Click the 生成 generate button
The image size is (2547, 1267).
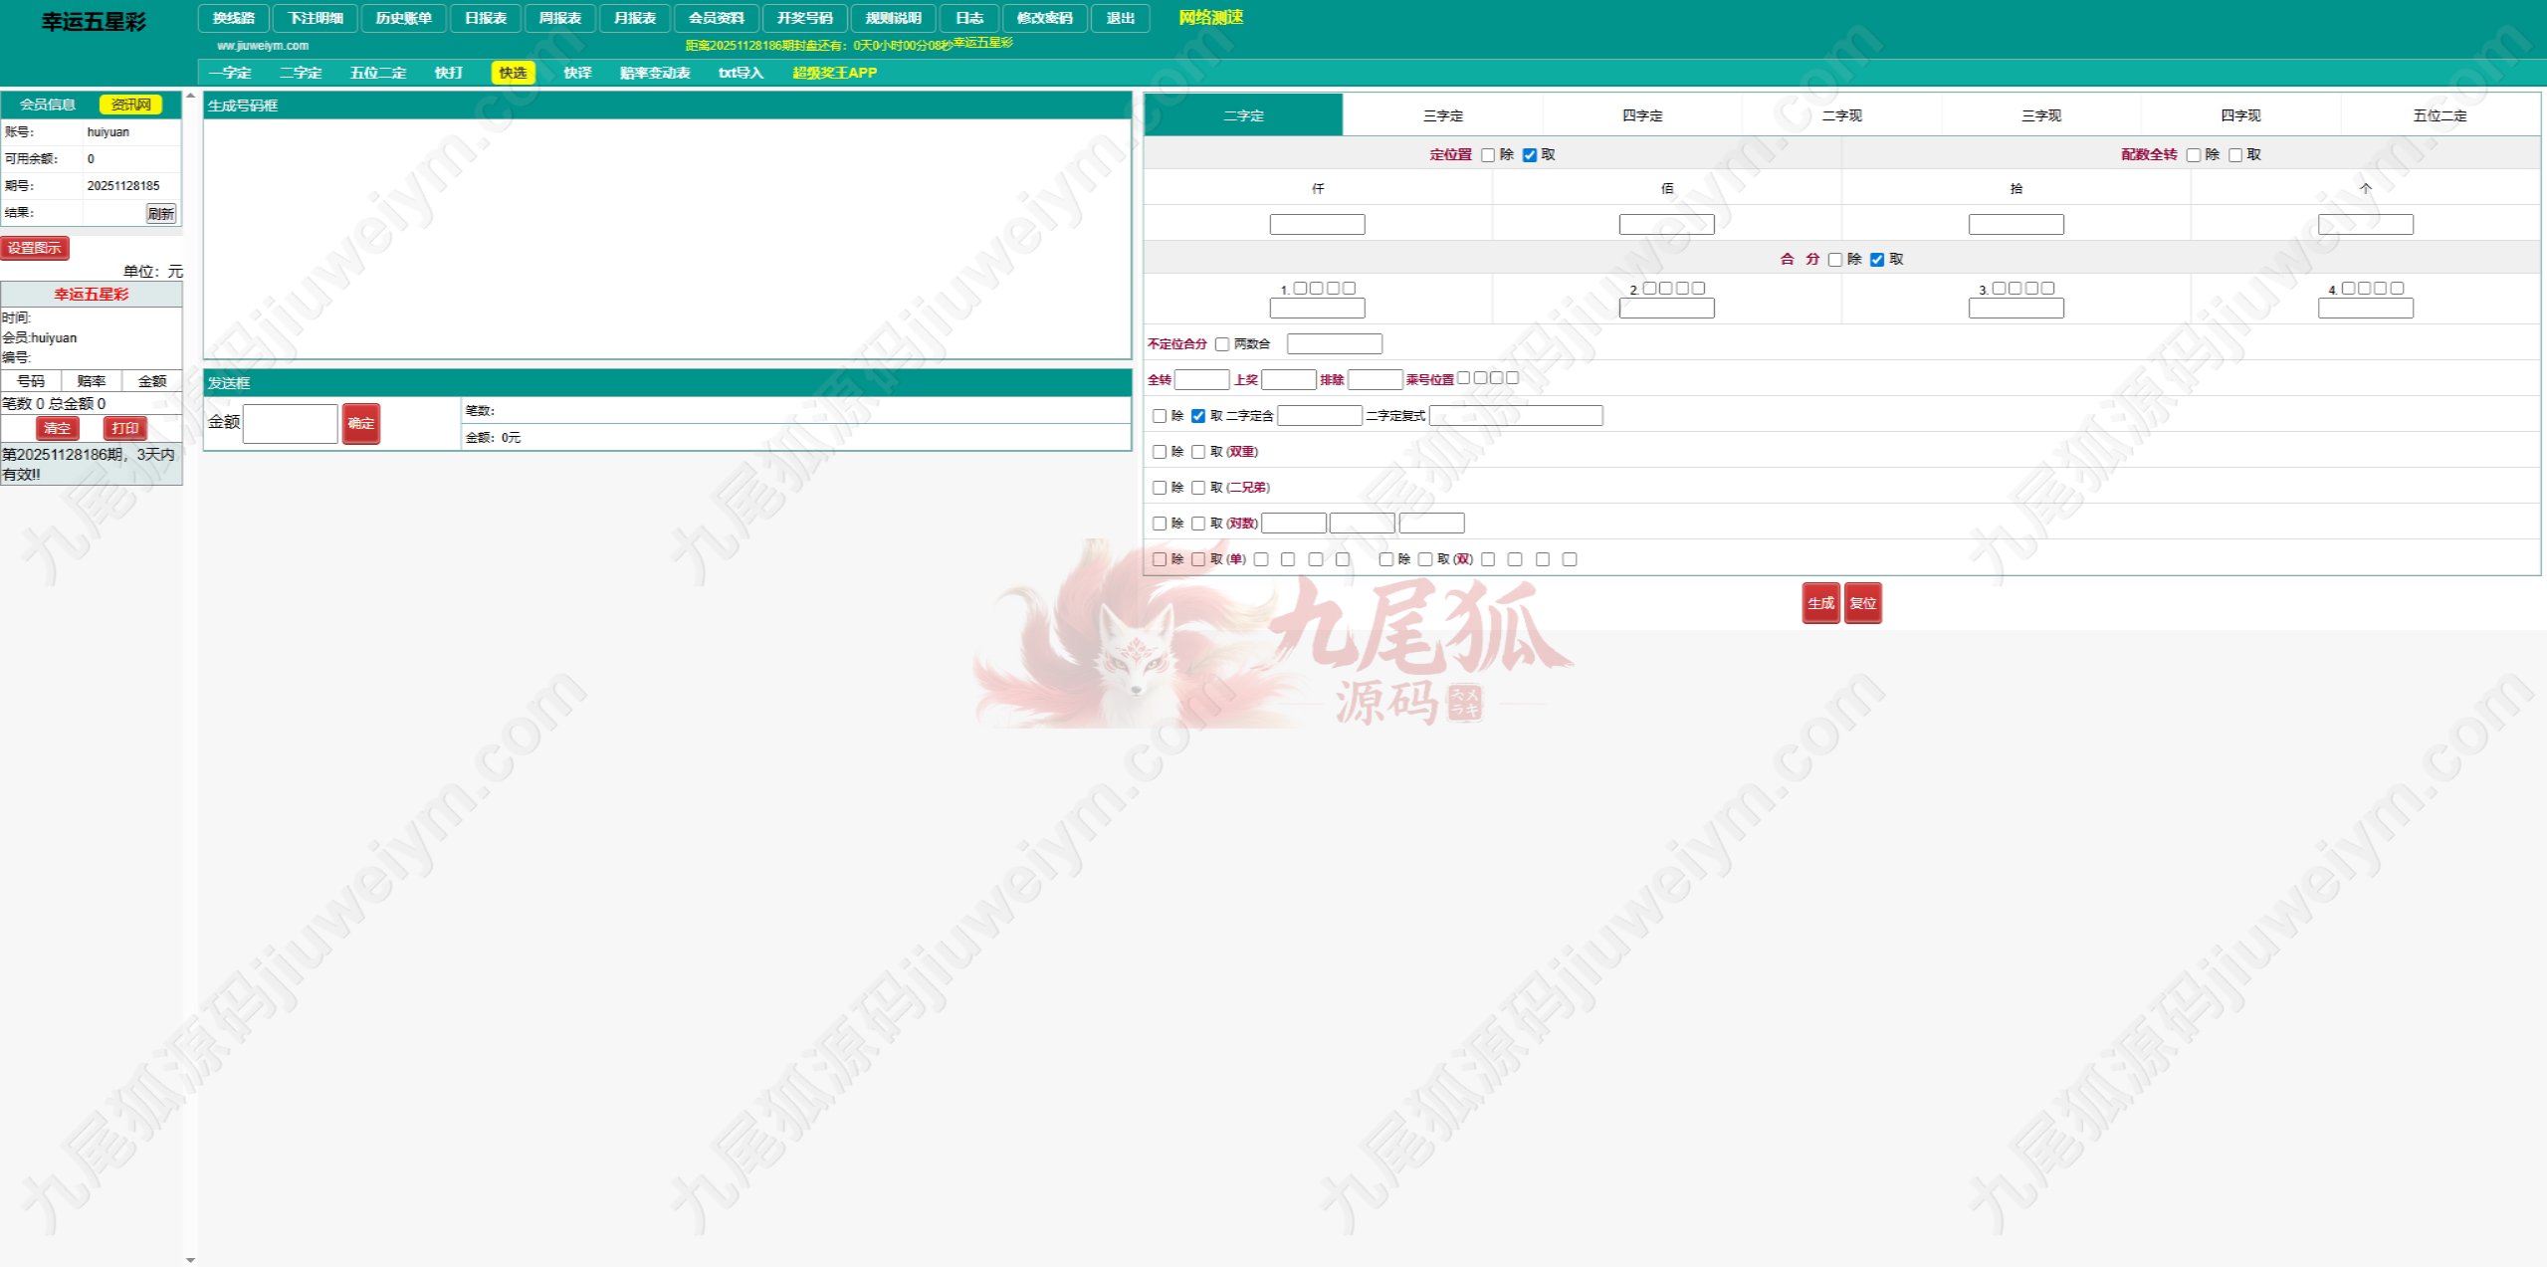[x=1820, y=603]
